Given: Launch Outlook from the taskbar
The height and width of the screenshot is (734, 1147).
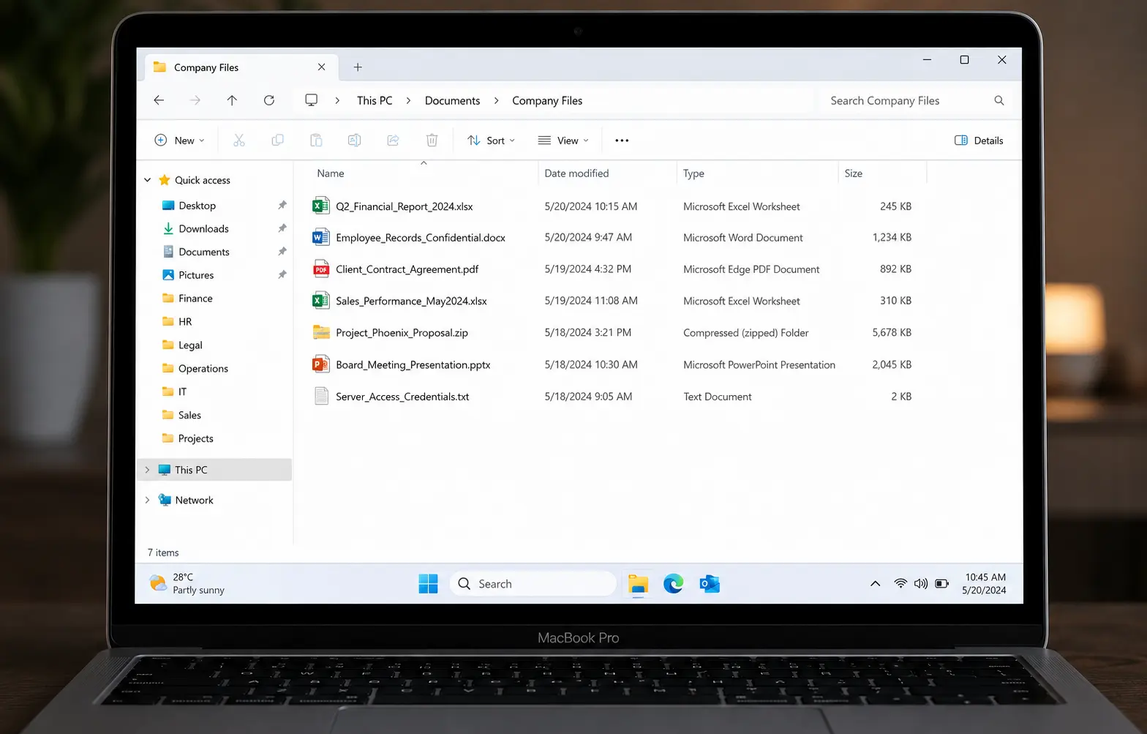Looking at the screenshot, I should pyautogui.click(x=710, y=583).
